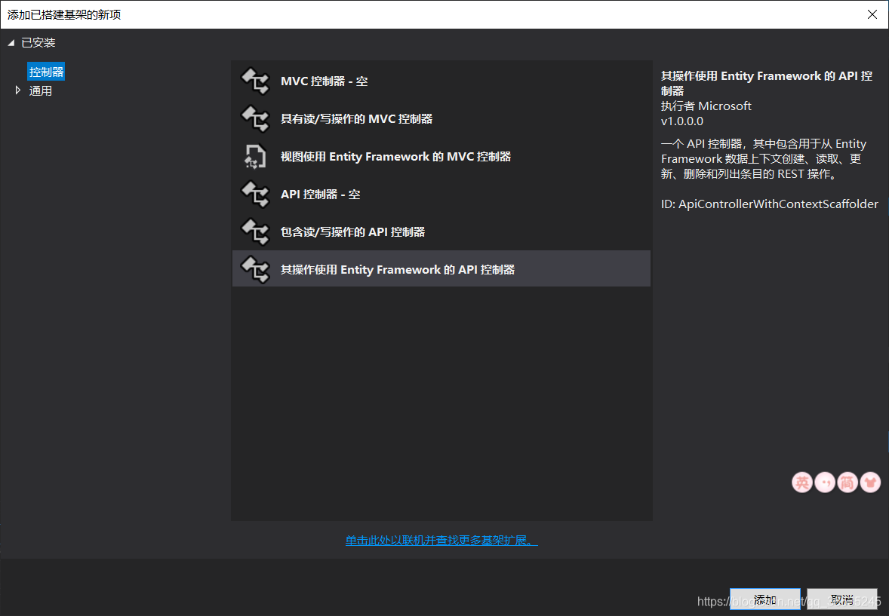
Task: Expand the "通用" tree node
Action: 18,90
